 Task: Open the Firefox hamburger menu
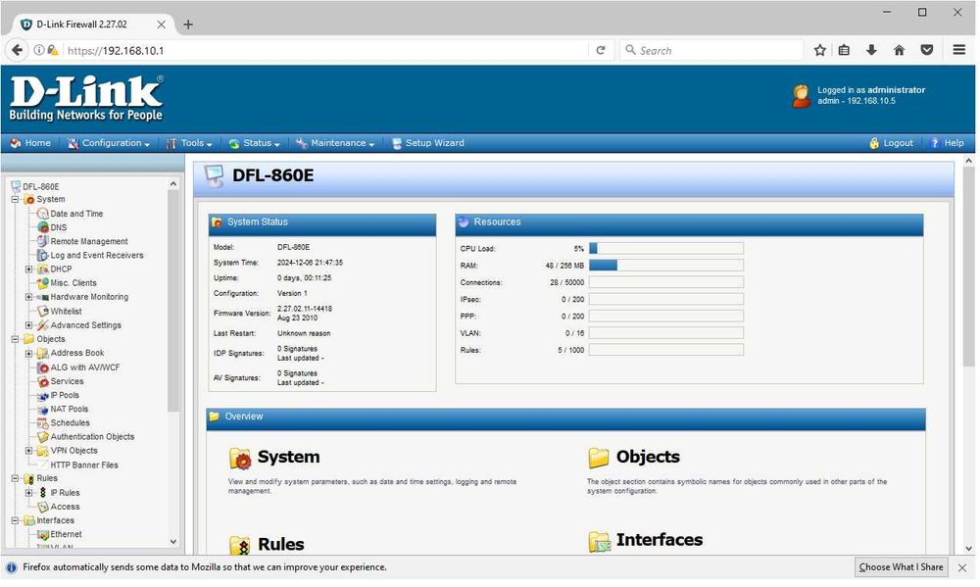(x=960, y=50)
